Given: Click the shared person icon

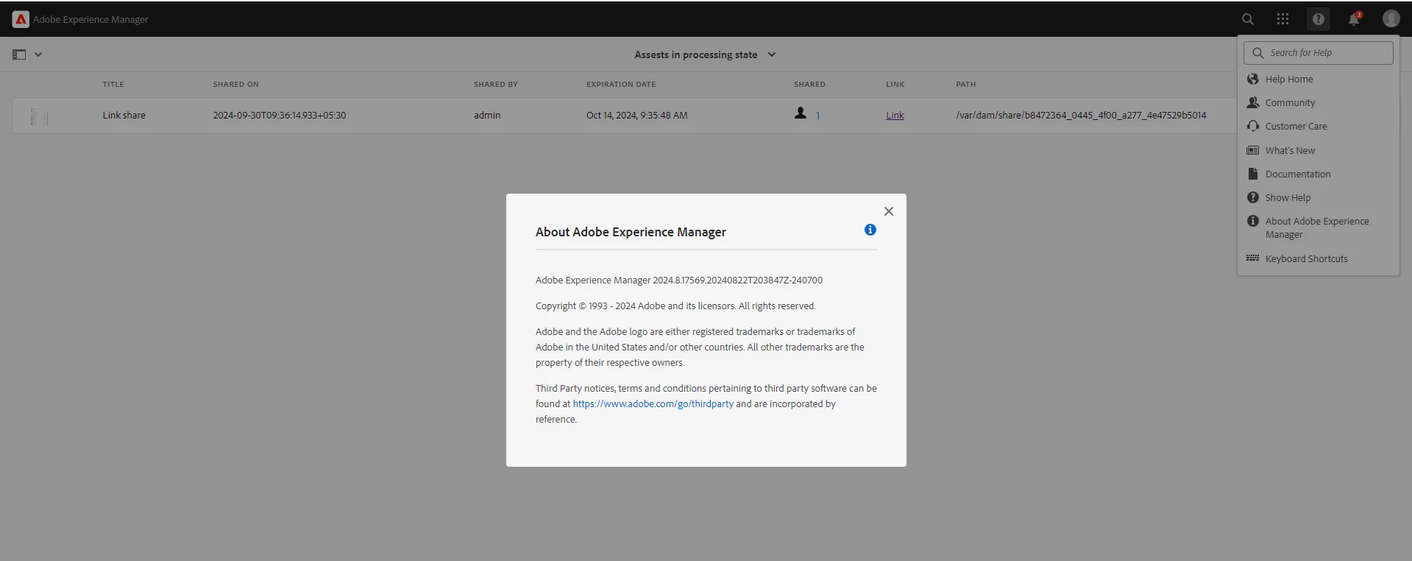Looking at the screenshot, I should (801, 113).
